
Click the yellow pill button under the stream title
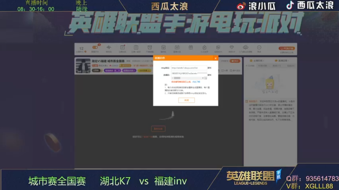[144, 71]
